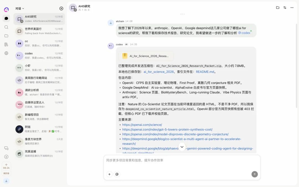Click the @codex mention in alchain's message
The image size is (299, 187).
click(x=244, y=33)
